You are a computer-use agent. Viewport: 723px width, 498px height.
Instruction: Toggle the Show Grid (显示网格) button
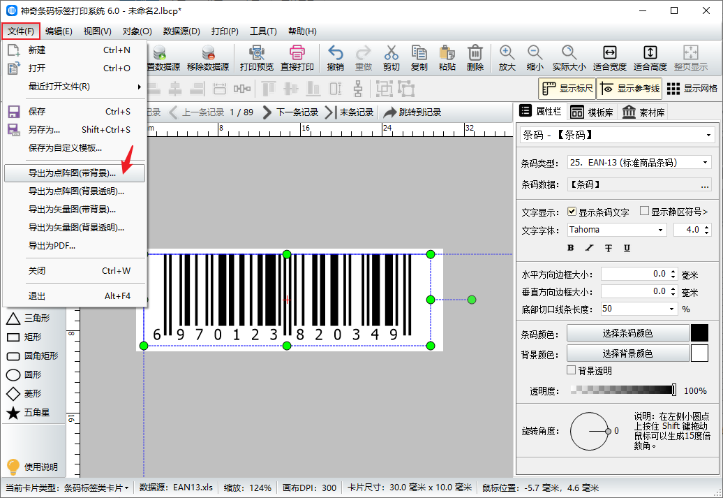[692, 89]
